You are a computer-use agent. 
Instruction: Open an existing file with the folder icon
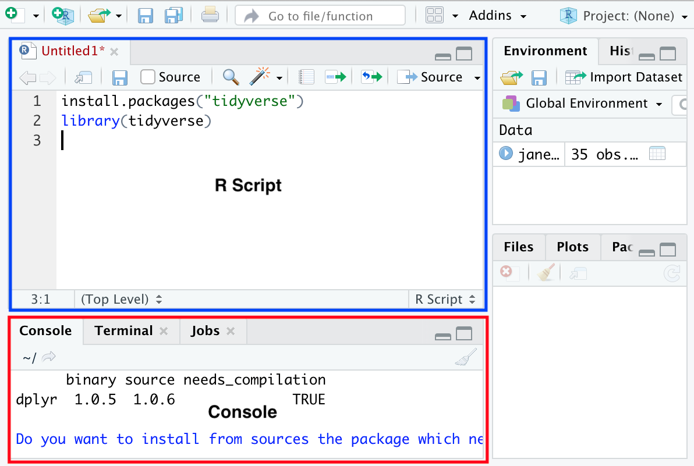(x=99, y=16)
